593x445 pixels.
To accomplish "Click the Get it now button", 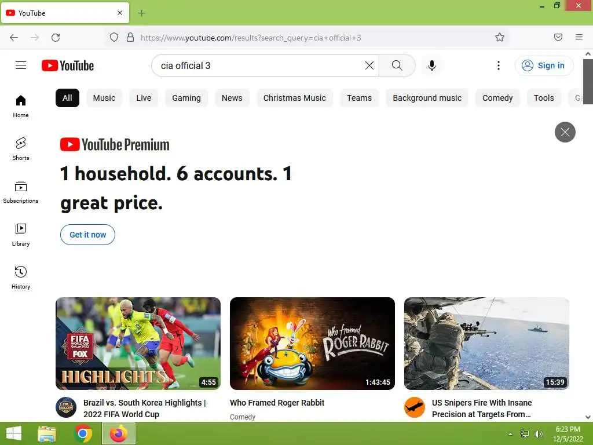I will coord(88,235).
